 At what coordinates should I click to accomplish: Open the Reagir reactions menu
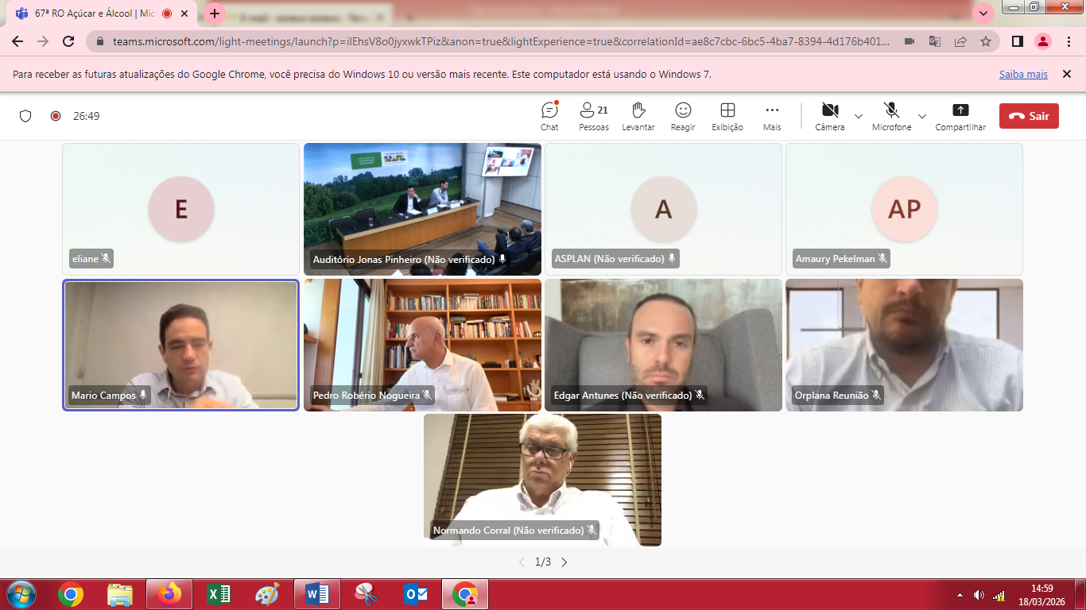tap(683, 116)
